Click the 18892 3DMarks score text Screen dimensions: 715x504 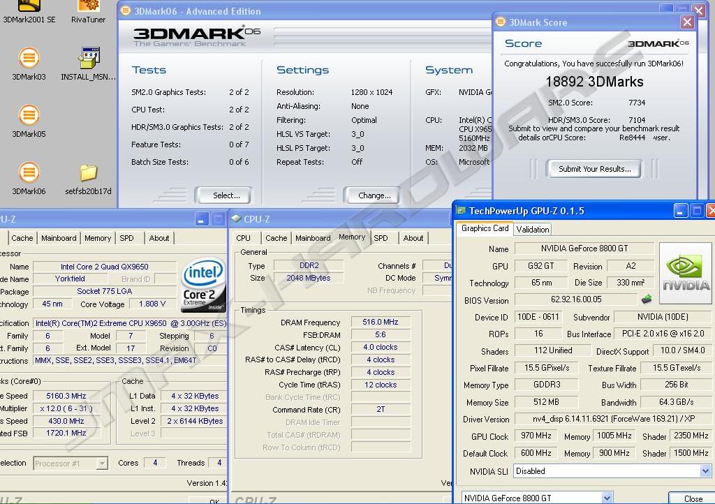594,82
